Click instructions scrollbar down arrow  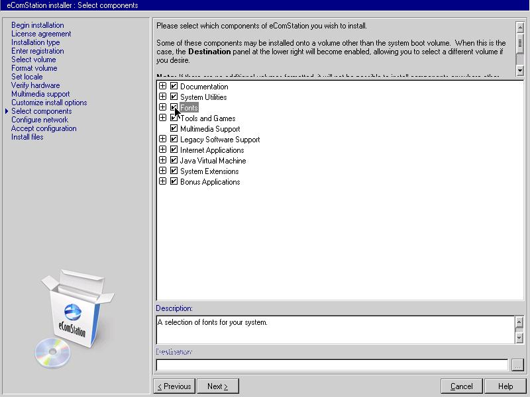520,70
